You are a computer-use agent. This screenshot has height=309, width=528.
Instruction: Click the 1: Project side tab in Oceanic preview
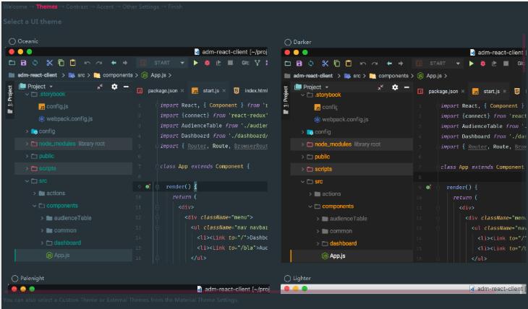tap(10, 100)
